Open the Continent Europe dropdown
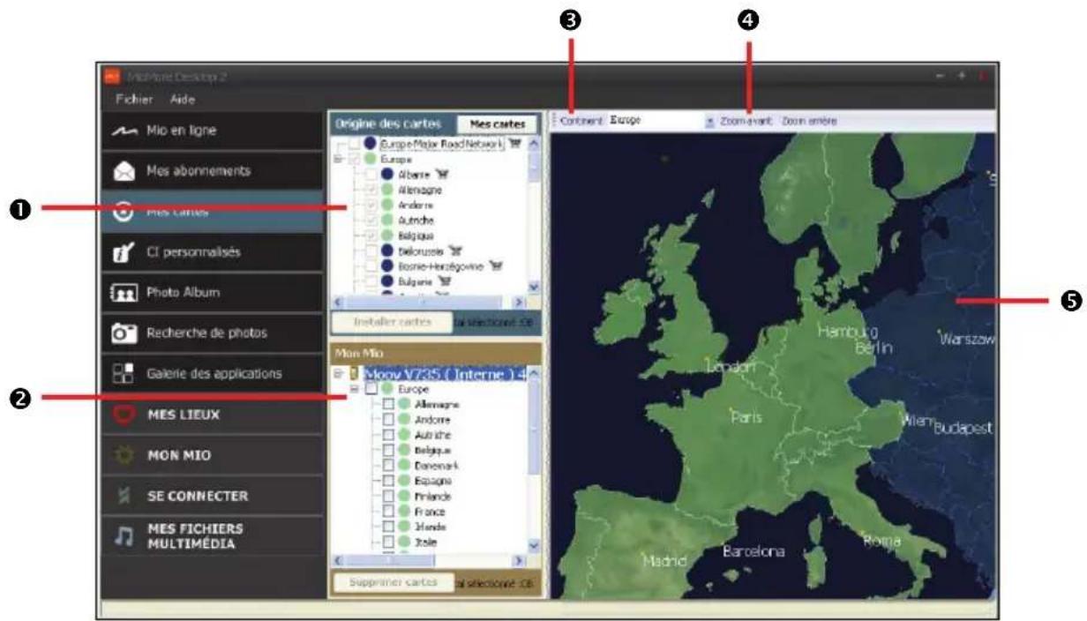This screenshot has height=621, width=1087. [x=709, y=121]
